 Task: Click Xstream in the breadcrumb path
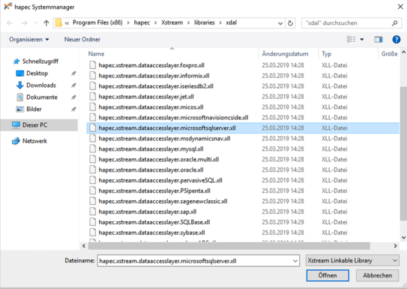[172, 22]
